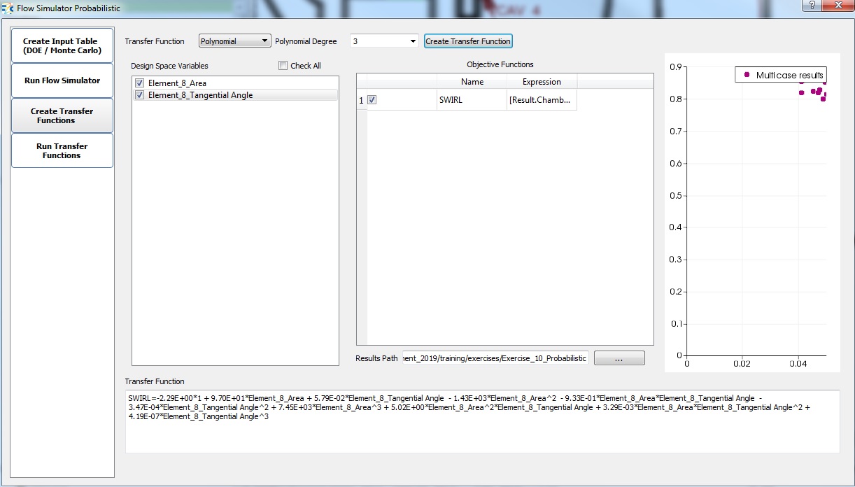Select the SWIRL name cell
This screenshot has width=855, height=487.
472,100
